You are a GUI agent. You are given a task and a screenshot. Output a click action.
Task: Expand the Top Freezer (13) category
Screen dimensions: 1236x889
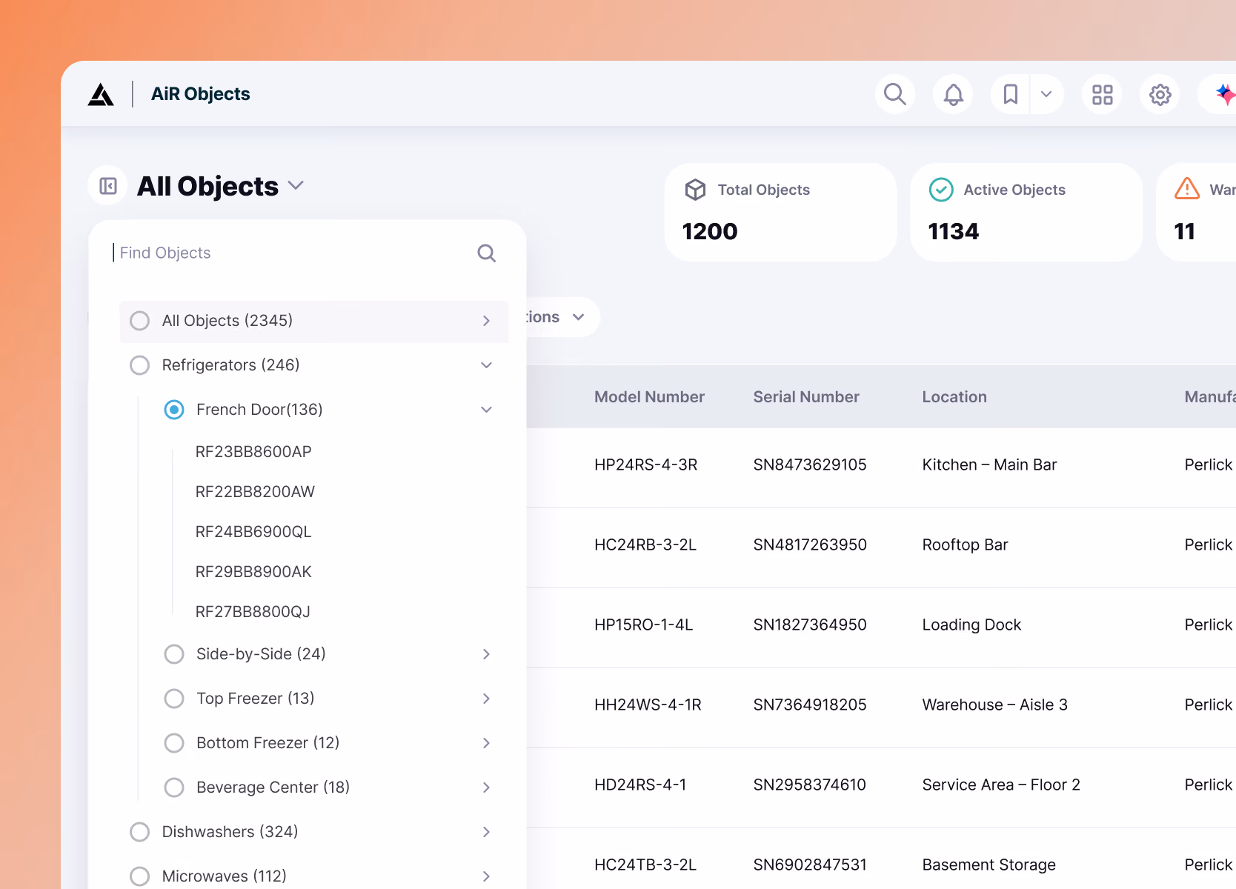click(486, 699)
